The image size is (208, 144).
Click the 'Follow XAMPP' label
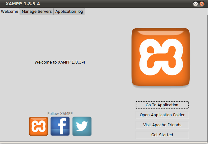click(x=60, y=113)
